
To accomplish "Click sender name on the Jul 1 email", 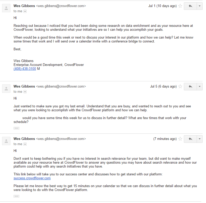I will tap(24, 6).
